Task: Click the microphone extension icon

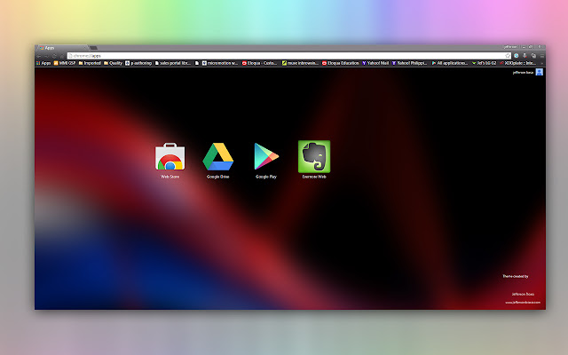Action: pyautogui.click(x=525, y=56)
